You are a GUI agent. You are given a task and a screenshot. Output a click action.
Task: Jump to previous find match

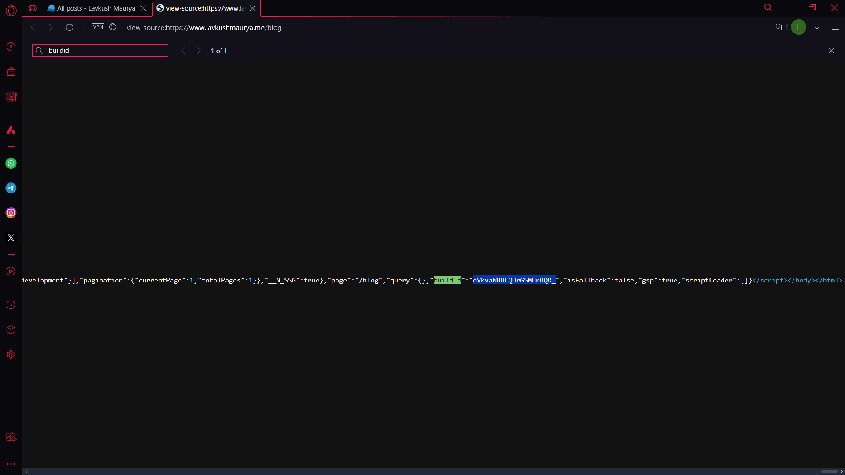pyautogui.click(x=184, y=51)
